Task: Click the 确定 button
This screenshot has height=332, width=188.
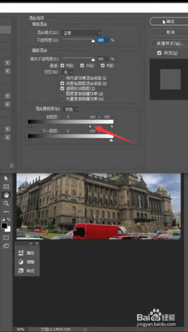Action: (x=169, y=22)
